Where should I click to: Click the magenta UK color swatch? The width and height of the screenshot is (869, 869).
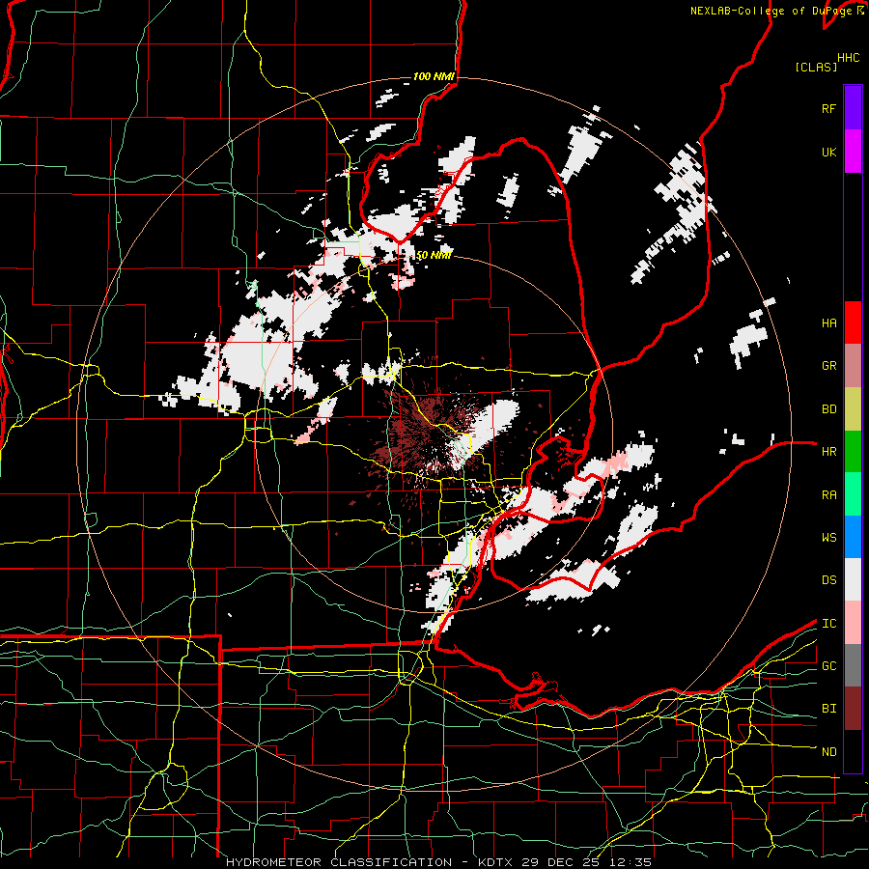(853, 152)
